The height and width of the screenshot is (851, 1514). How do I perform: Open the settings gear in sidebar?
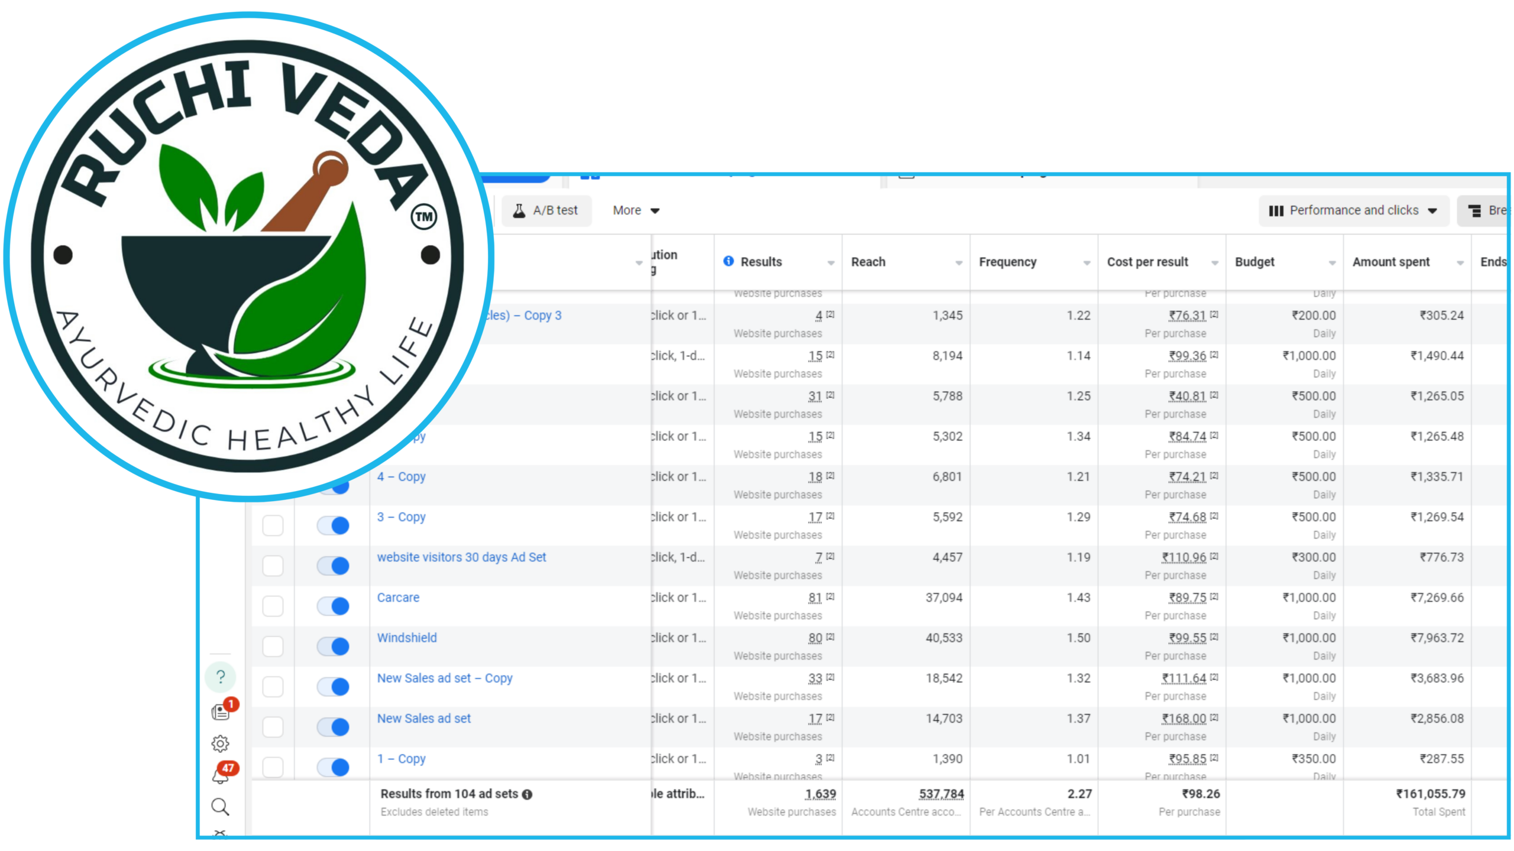[220, 743]
